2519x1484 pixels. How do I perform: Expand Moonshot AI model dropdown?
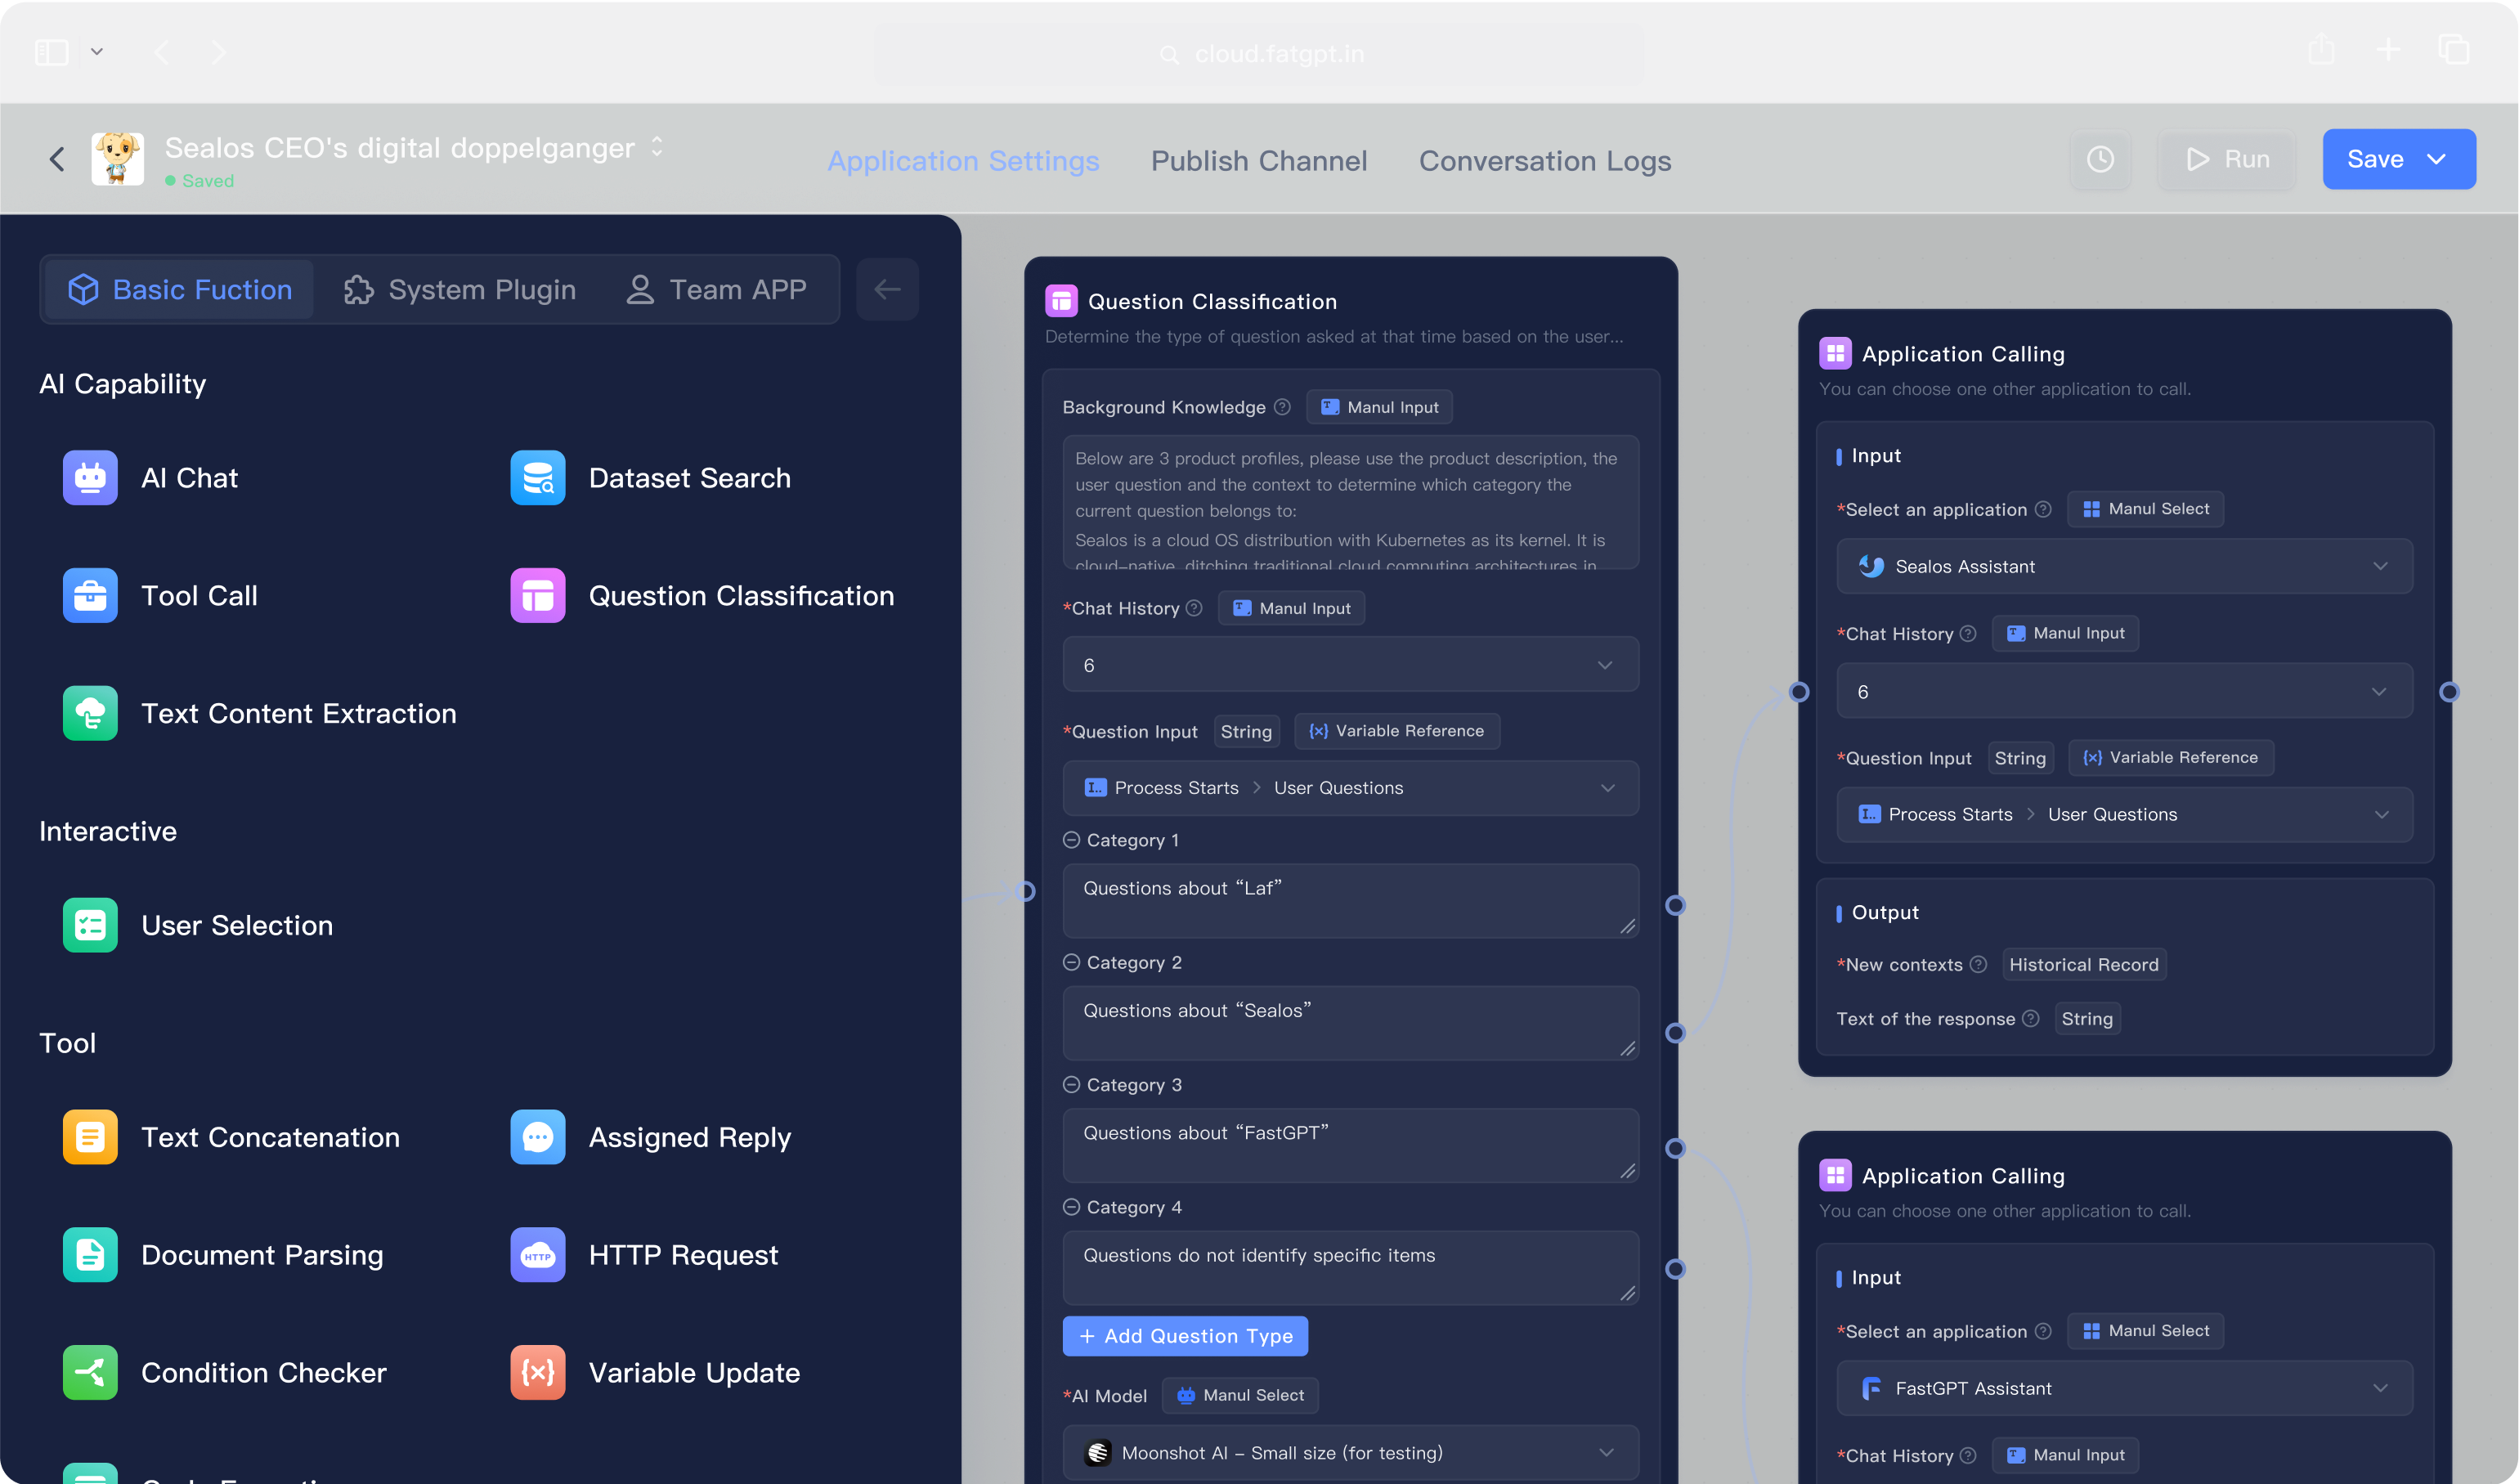[1350, 1453]
